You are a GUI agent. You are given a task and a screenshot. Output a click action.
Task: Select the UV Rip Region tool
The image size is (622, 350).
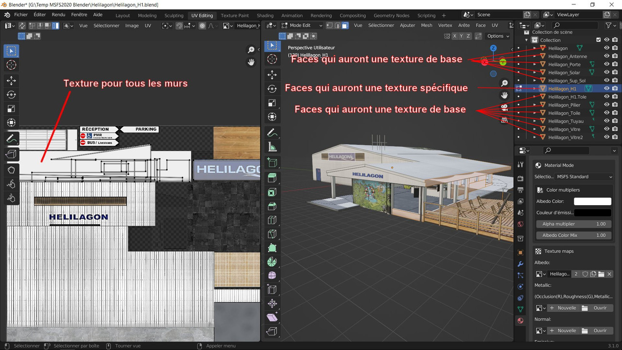tap(11, 155)
